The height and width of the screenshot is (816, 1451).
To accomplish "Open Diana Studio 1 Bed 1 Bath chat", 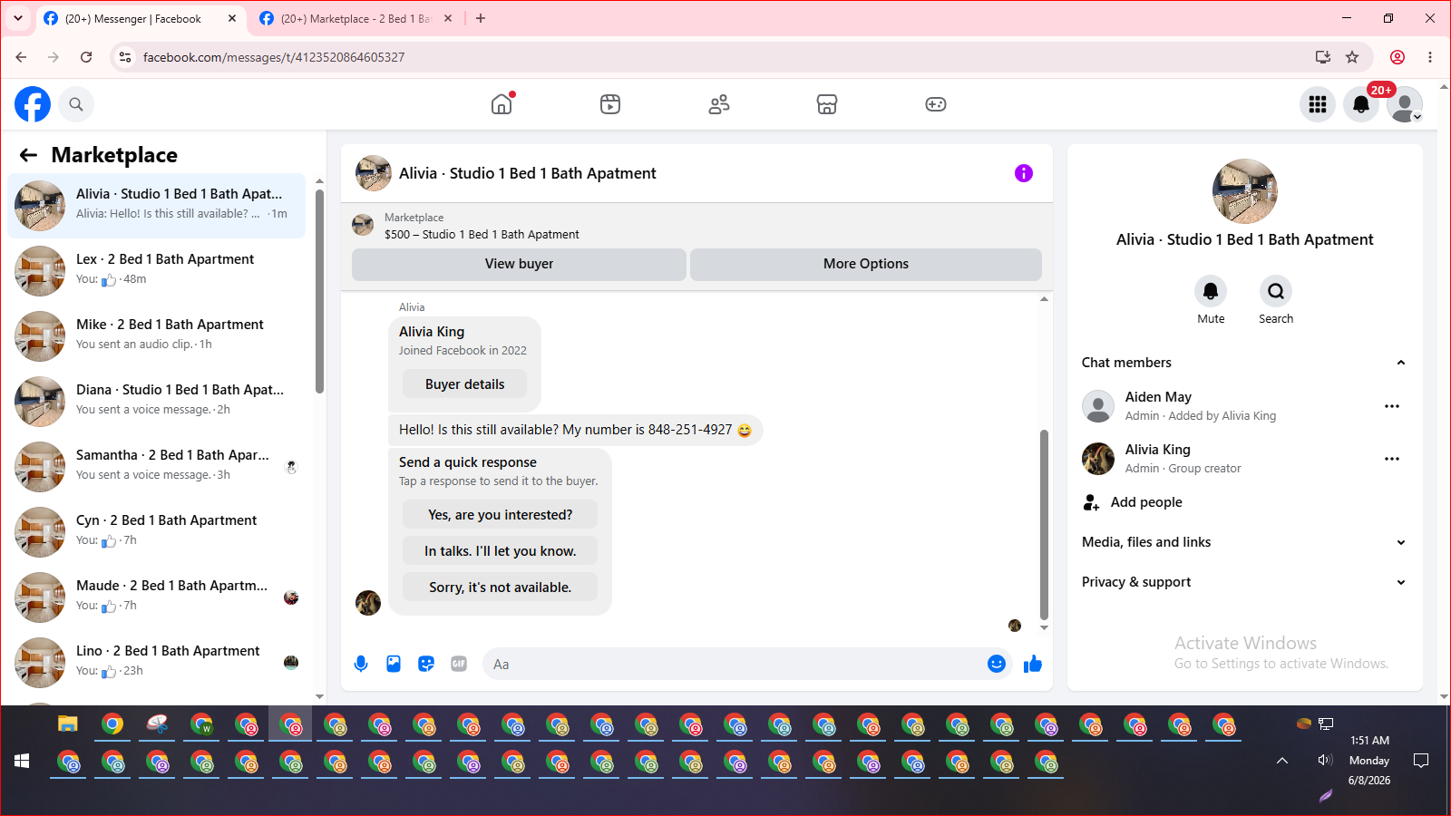I will point(157,402).
